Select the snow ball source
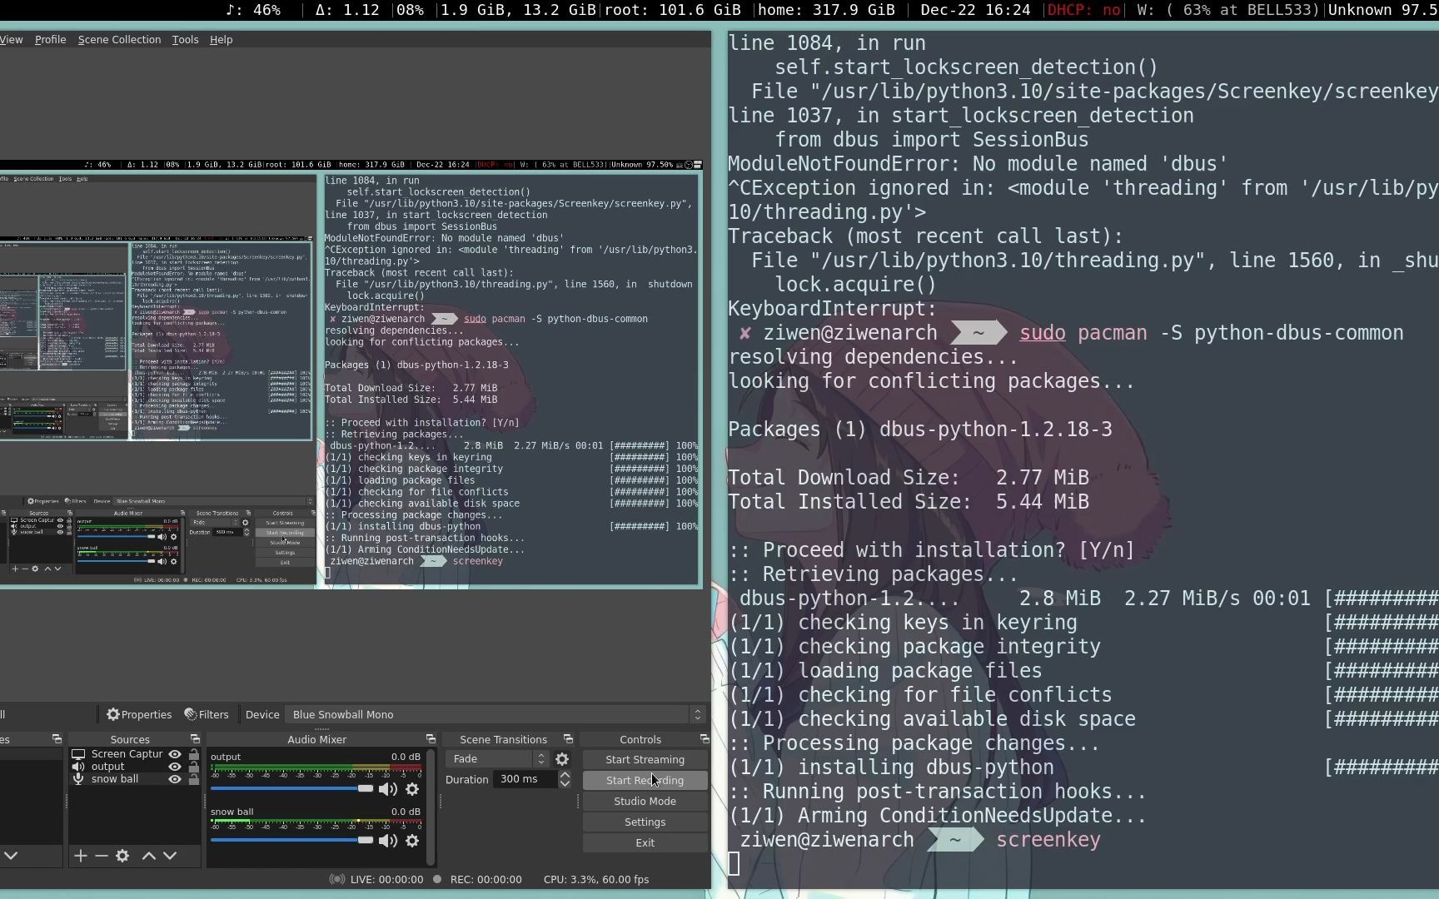The height and width of the screenshot is (899, 1439). [134, 779]
